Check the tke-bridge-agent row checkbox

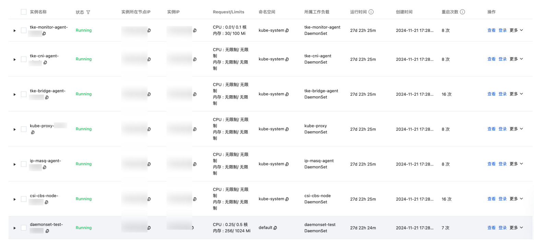pos(24,94)
